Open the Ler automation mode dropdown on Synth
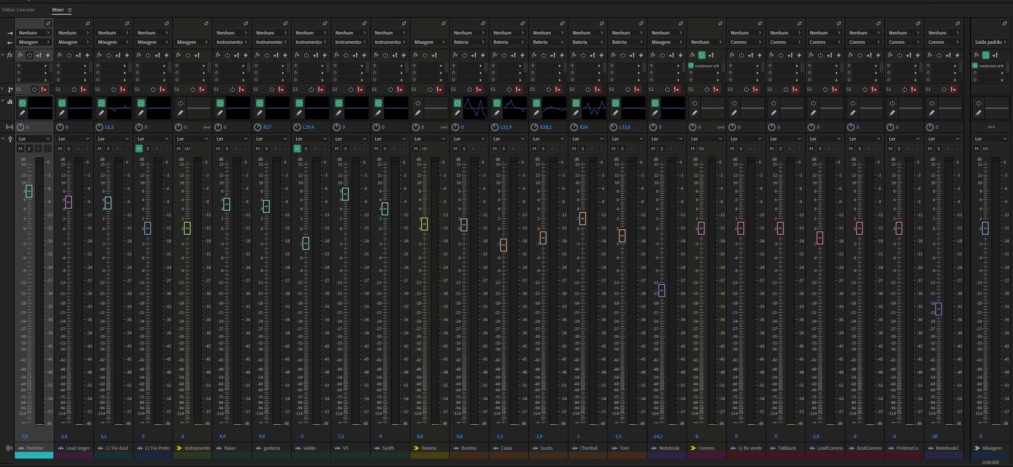This screenshot has height=467, width=1013. point(390,139)
